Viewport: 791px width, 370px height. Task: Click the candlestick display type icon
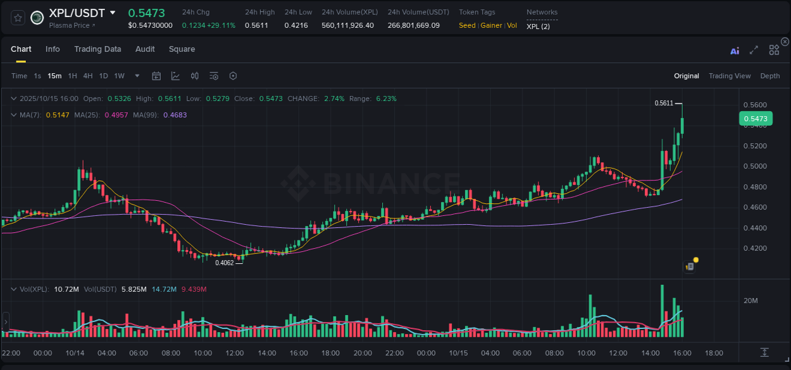coord(194,76)
